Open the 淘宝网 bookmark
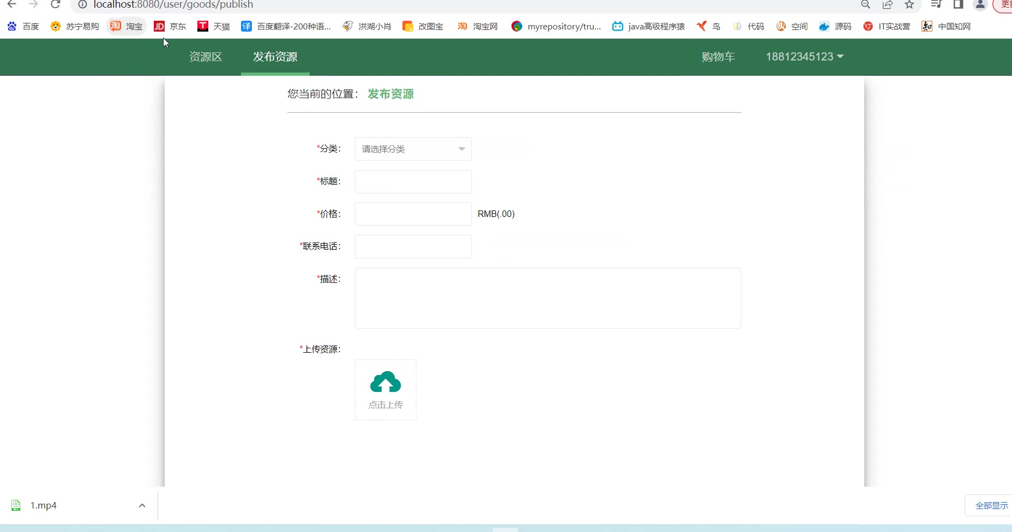Image resolution: width=1012 pixels, height=532 pixels. pyautogui.click(x=478, y=26)
